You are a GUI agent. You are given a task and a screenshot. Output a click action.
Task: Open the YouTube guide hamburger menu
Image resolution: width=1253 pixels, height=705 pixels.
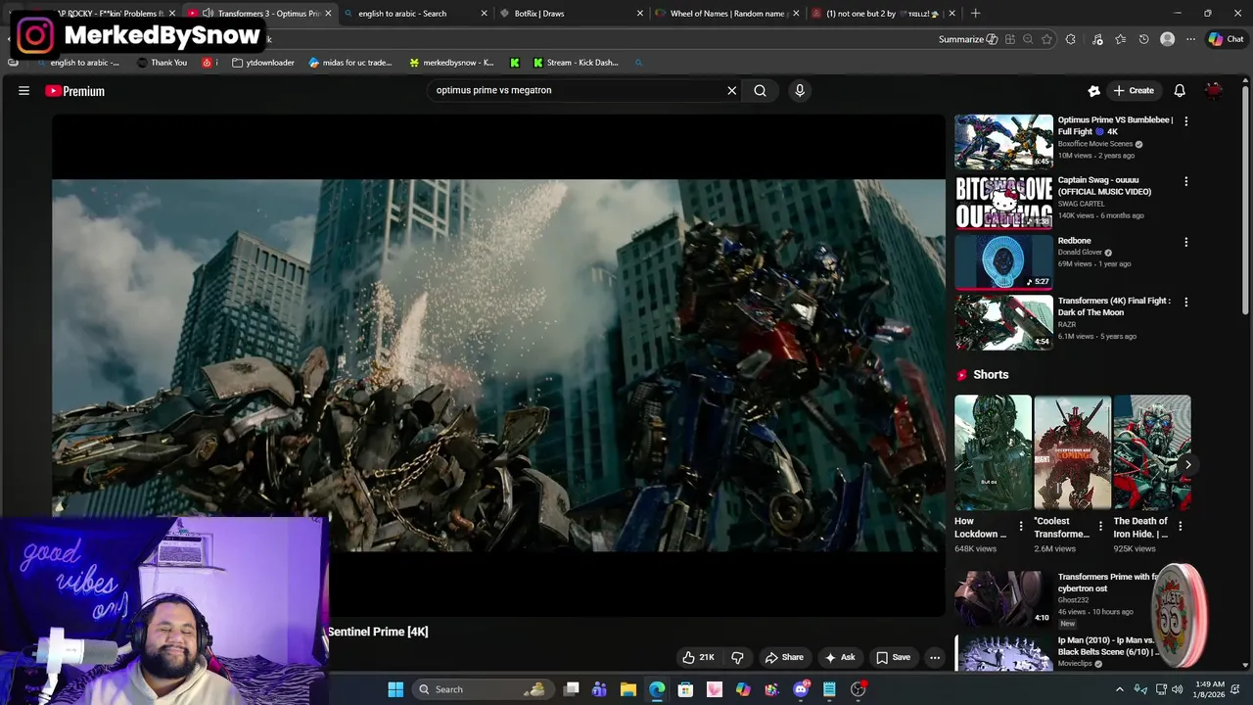[x=23, y=91]
